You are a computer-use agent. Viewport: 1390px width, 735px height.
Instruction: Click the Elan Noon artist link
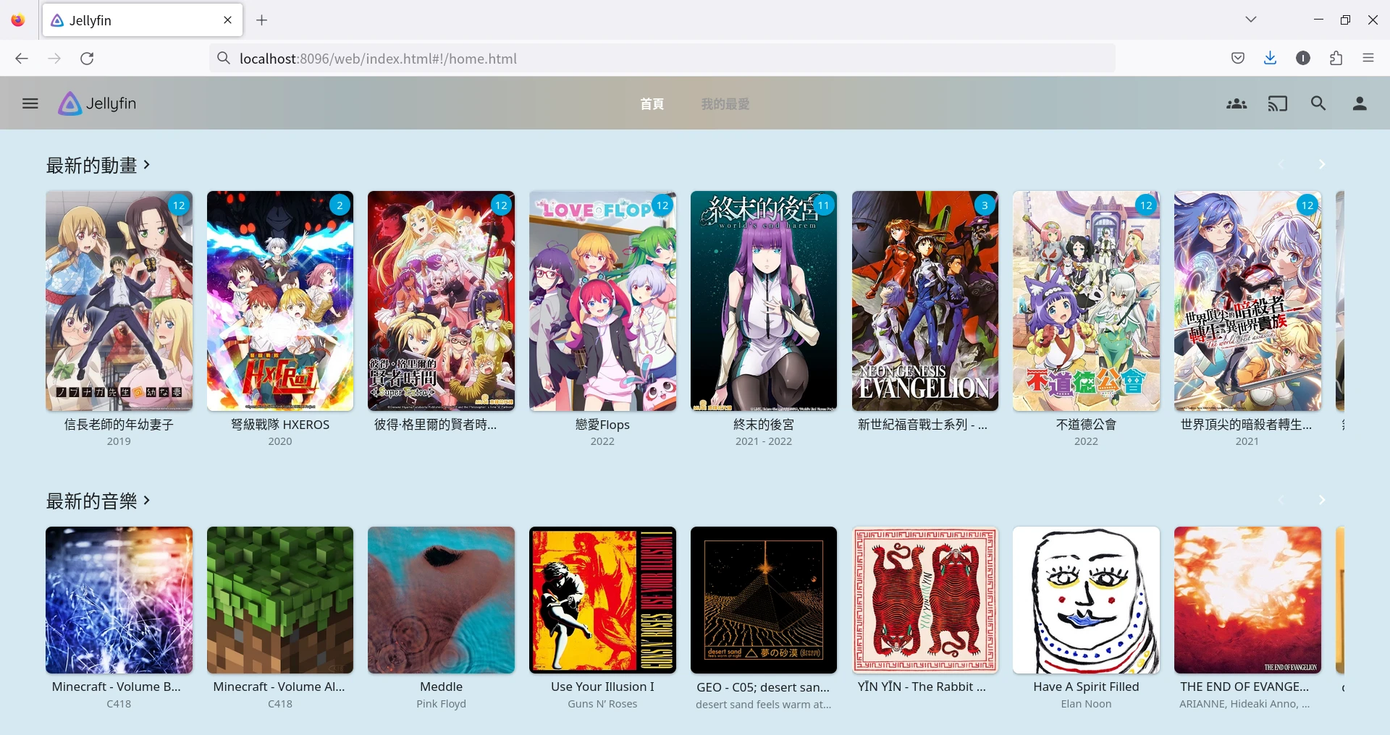[x=1086, y=704]
